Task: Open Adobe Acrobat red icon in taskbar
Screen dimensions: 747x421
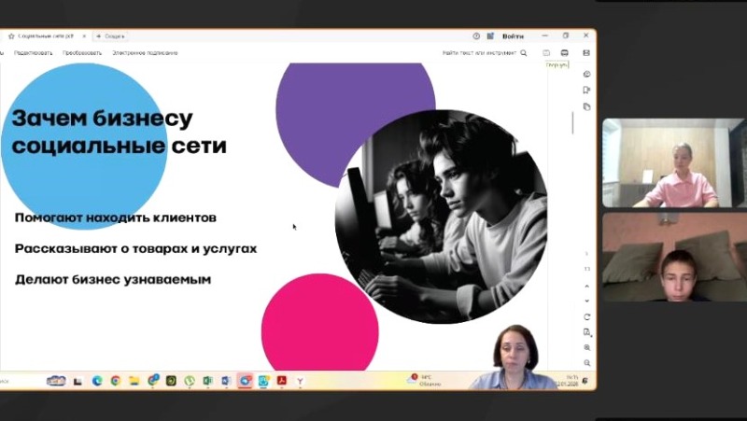Action: pos(282,381)
